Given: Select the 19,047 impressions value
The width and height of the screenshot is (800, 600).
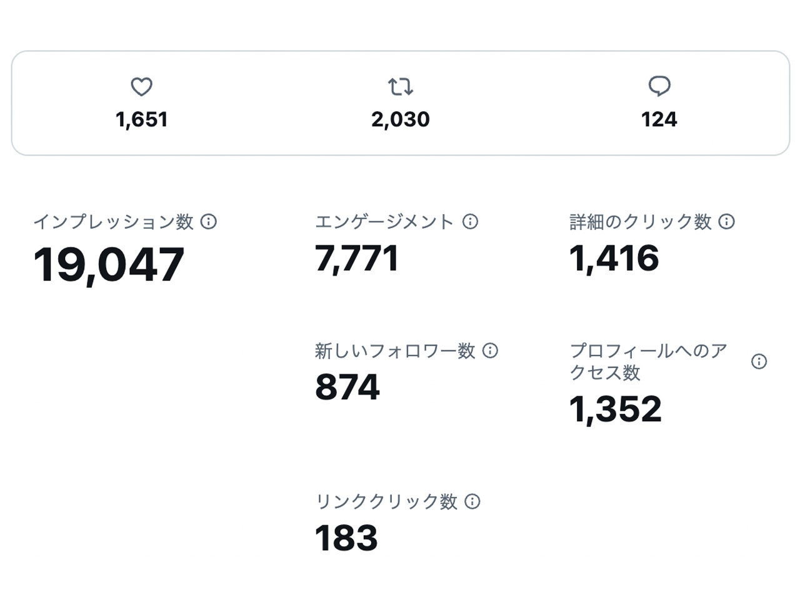Looking at the screenshot, I should (x=109, y=264).
